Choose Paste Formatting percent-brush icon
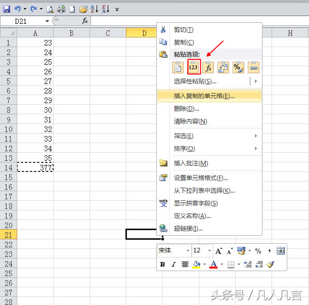Screen dimensions: 309x305 [x=238, y=67]
